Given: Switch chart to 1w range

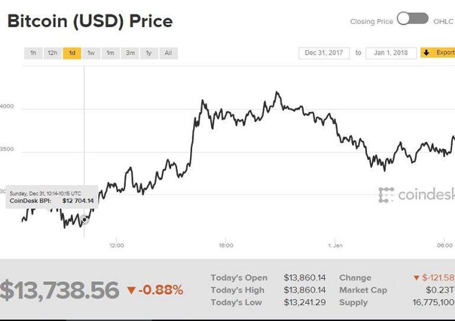Looking at the screenshot, I should pos(91,53).
